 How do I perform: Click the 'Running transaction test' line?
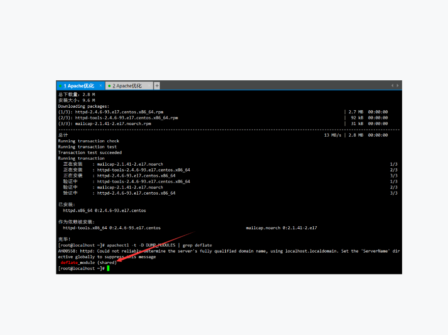[x=87, y=147]
